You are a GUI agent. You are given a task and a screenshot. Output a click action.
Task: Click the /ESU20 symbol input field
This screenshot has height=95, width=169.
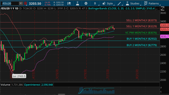pyautogui.click(x=10, y=3)
